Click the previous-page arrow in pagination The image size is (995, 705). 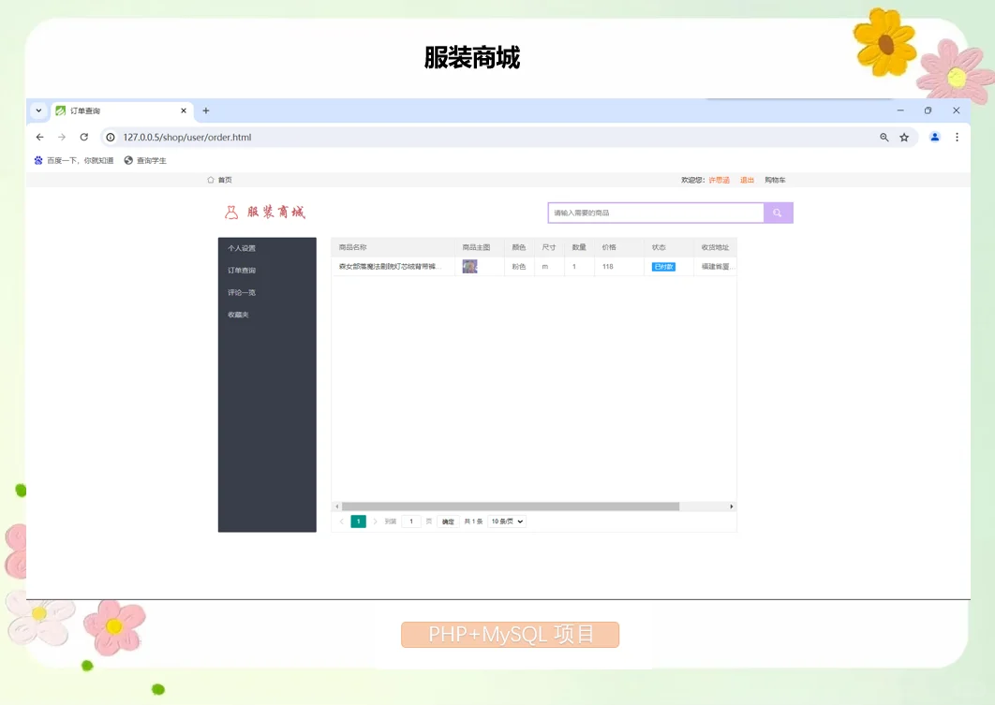[x=343, y=521]
